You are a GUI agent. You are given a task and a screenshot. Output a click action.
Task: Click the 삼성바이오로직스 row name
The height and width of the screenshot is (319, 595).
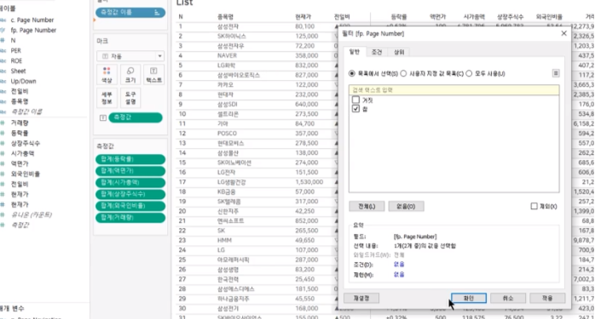[239, 75]
